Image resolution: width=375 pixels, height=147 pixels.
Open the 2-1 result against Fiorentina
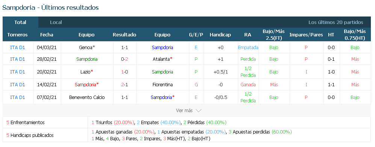[125, 85]
